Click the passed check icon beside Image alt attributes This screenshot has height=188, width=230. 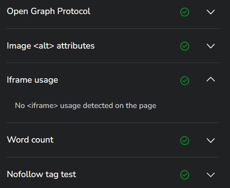[184, 46]
